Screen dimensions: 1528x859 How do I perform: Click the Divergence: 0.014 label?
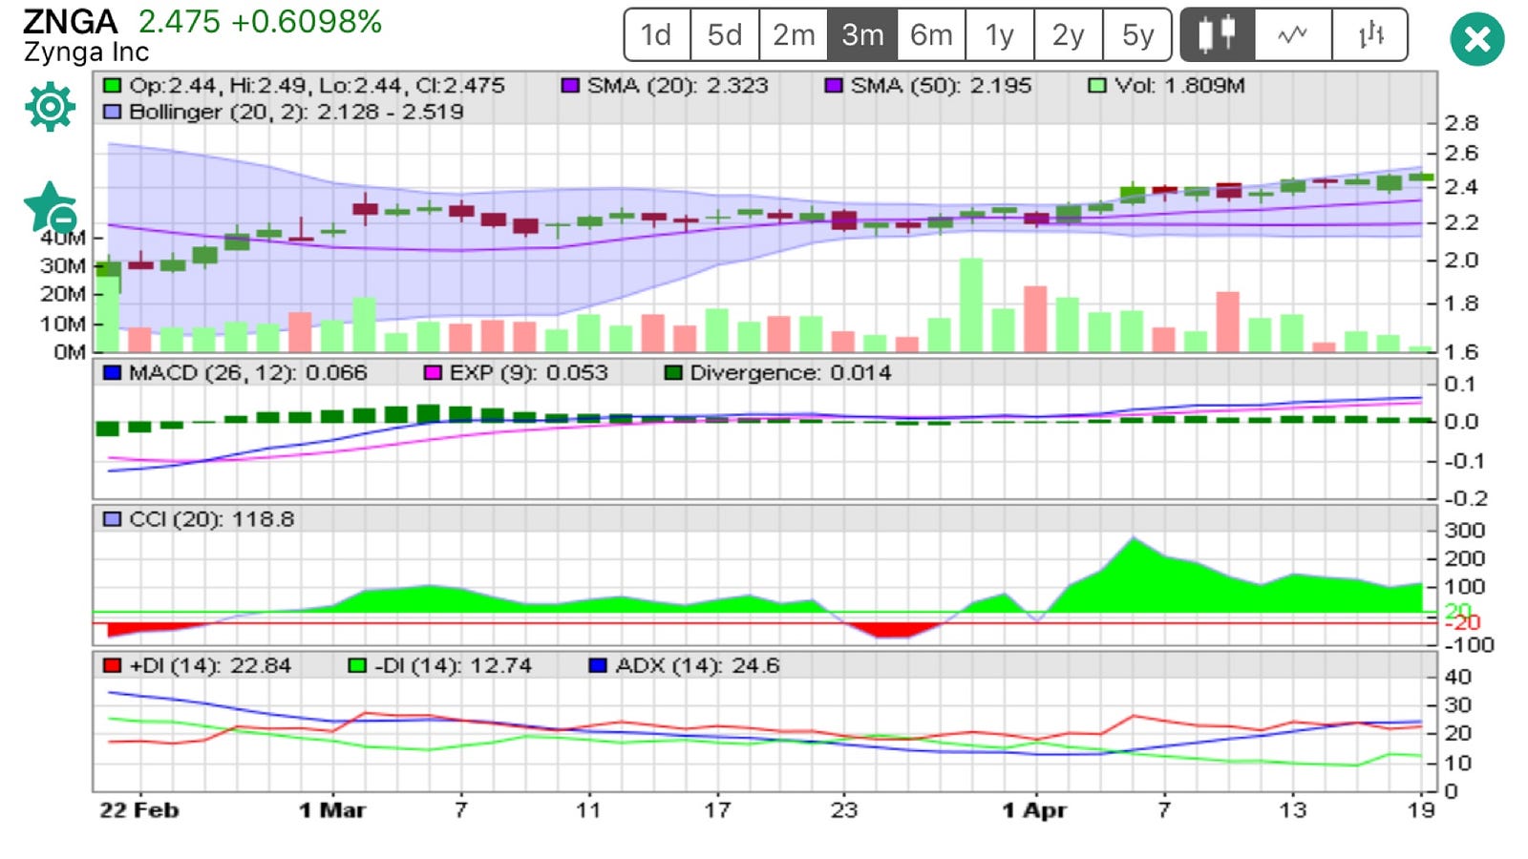(791, 373)
